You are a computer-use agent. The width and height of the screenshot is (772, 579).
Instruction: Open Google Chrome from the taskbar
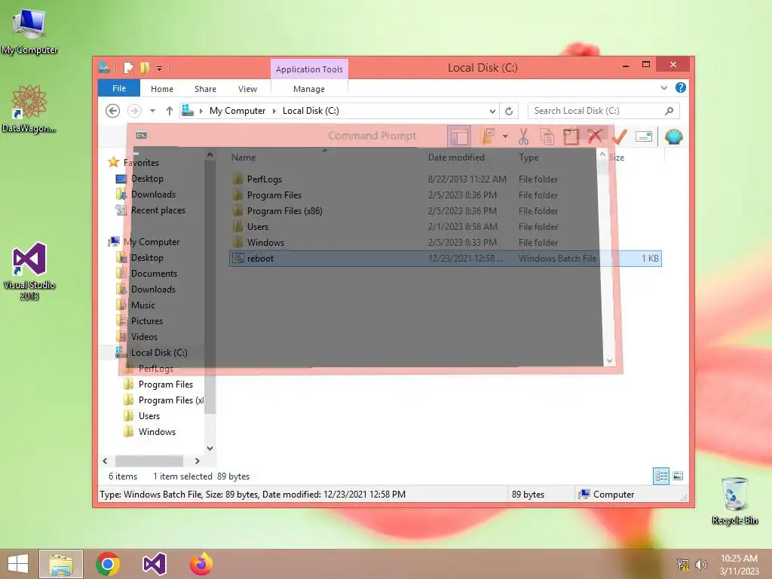[x=108, y=564]
